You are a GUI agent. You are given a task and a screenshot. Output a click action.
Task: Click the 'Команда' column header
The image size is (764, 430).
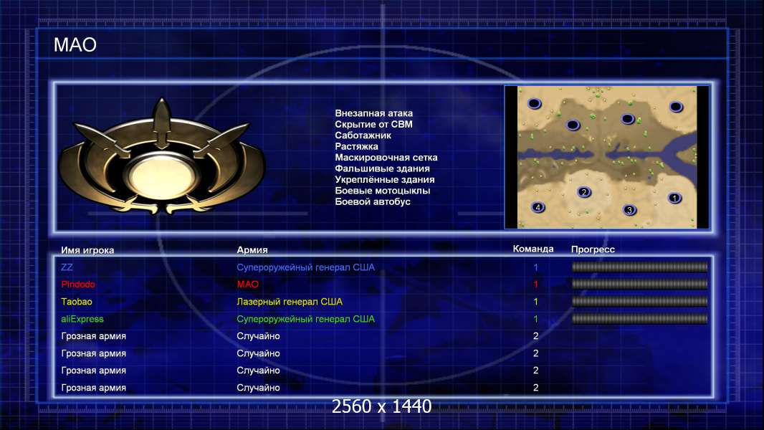(x=533, y=249)
